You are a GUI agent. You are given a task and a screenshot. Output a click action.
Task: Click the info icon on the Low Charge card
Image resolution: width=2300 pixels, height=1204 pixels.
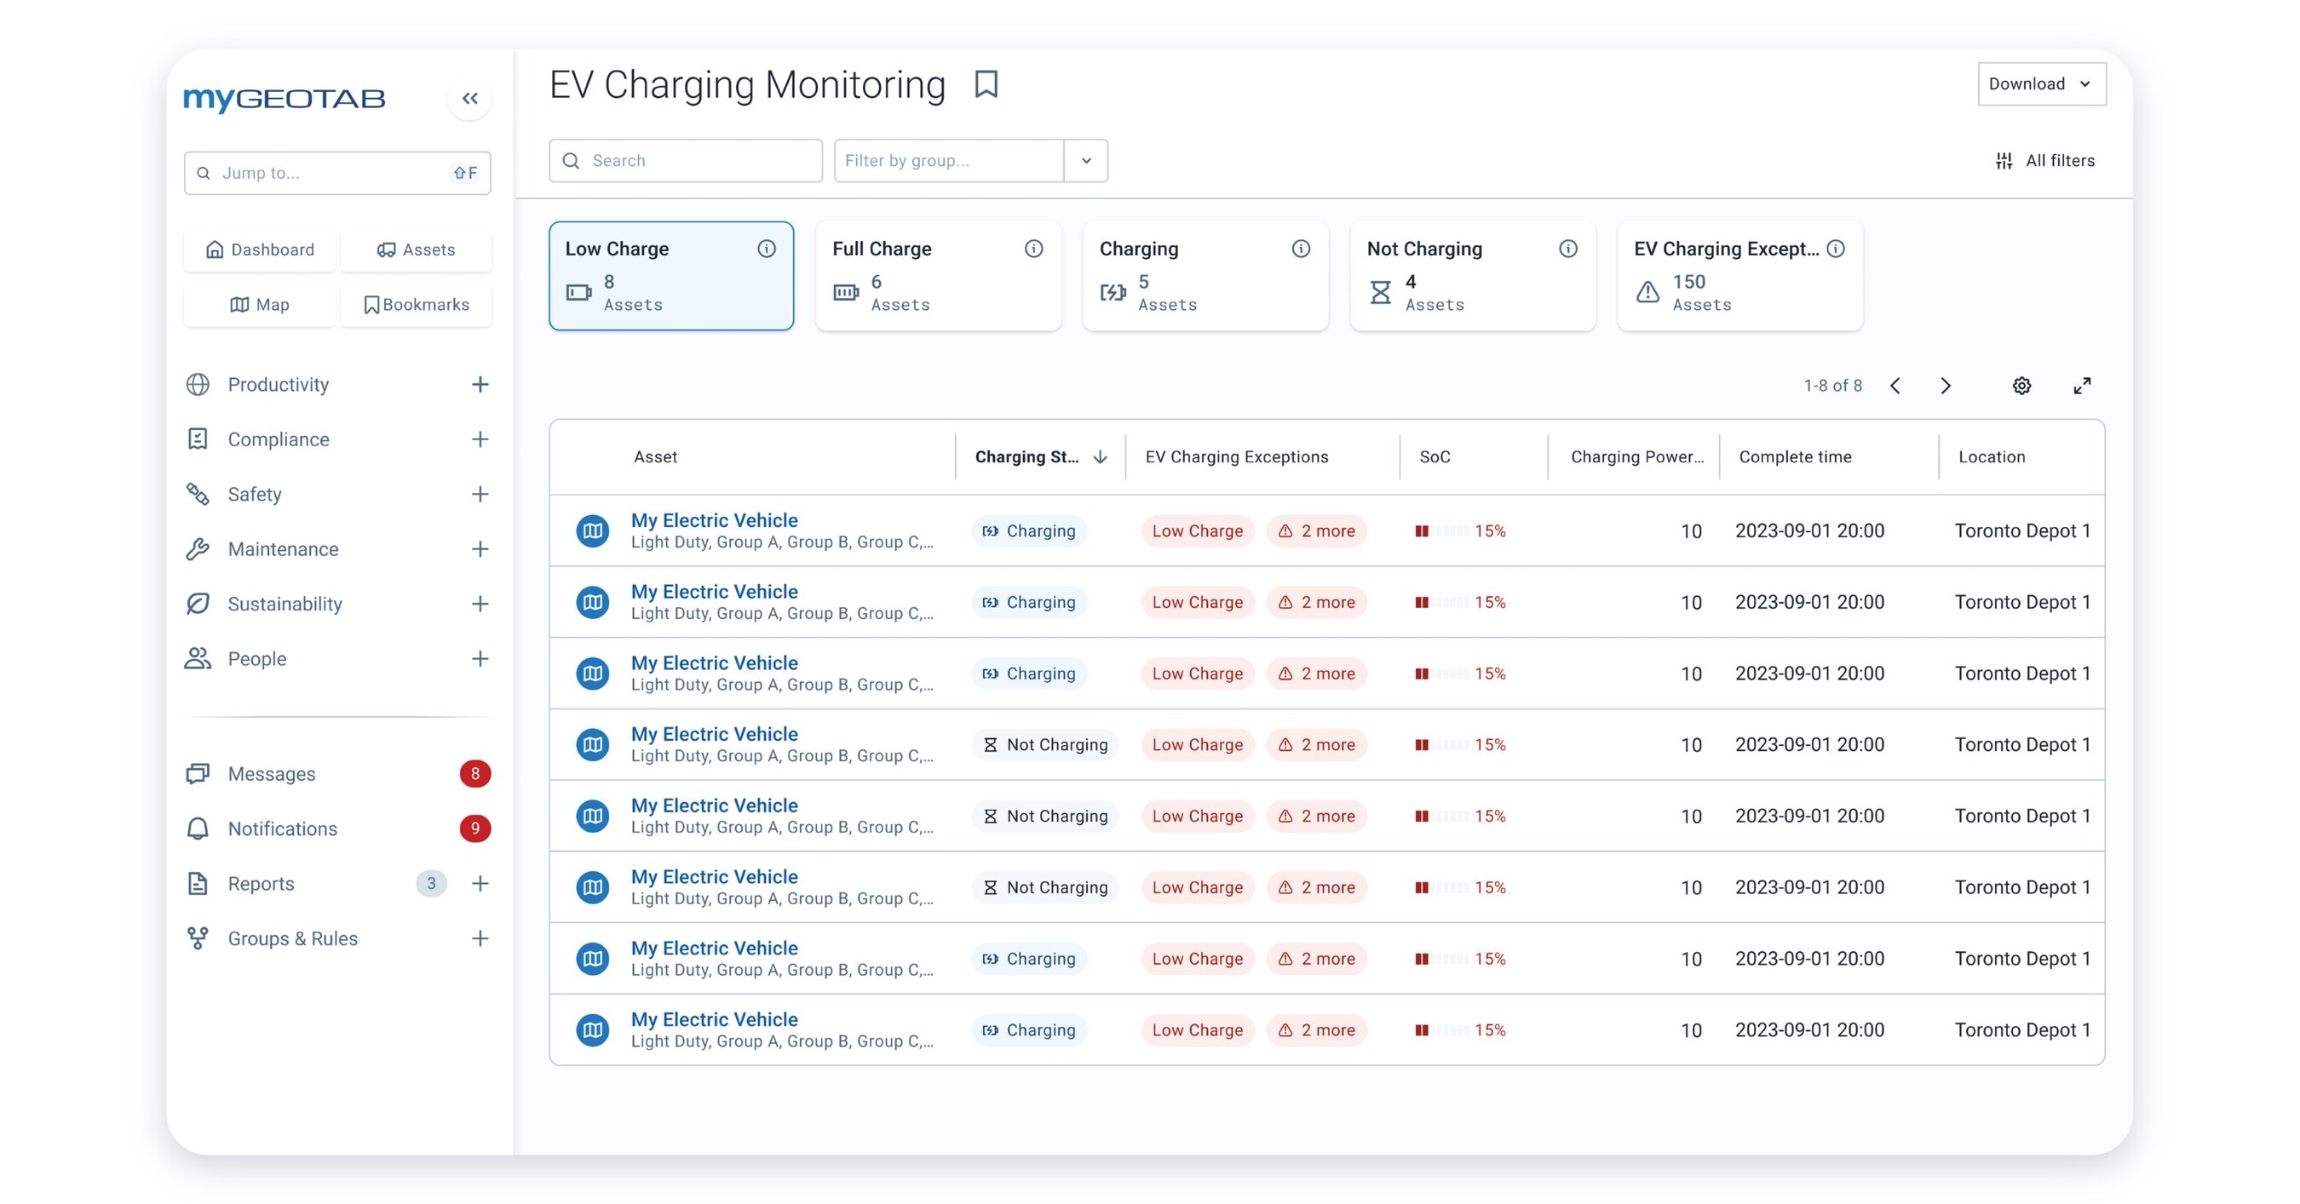click(767, 249)
